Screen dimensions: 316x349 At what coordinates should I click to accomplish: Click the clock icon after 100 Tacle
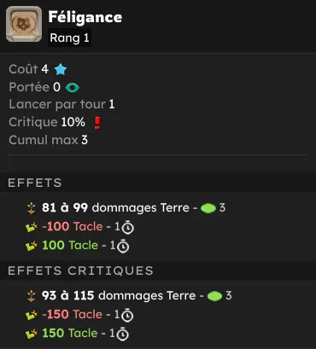point(123,247)
